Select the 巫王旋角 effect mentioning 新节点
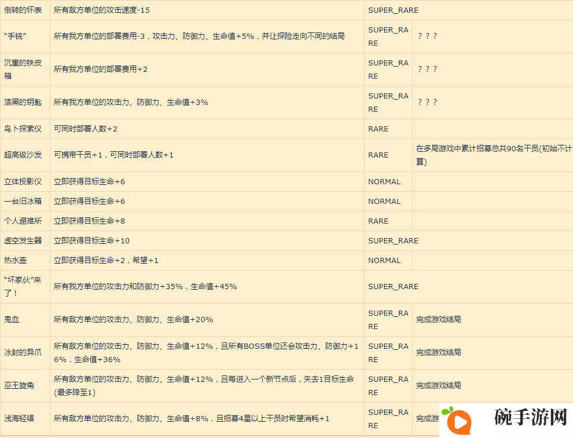This screenshot has height=438, width=573. 204,386
